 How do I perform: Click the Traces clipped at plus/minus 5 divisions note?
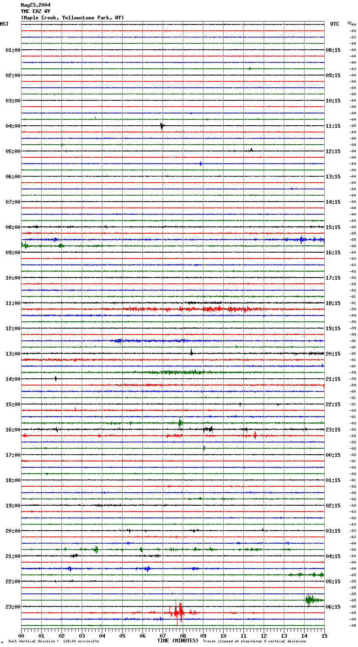tap(254, 642)
